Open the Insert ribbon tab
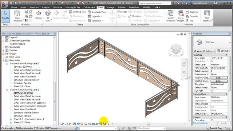 (23, 7)
